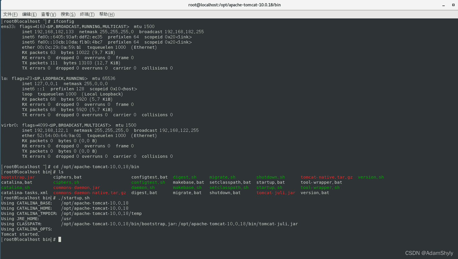The height and width of the screenshot is (259, 458).
Task: Open the 帮助(H) menu
Action: tap(107, 14)
